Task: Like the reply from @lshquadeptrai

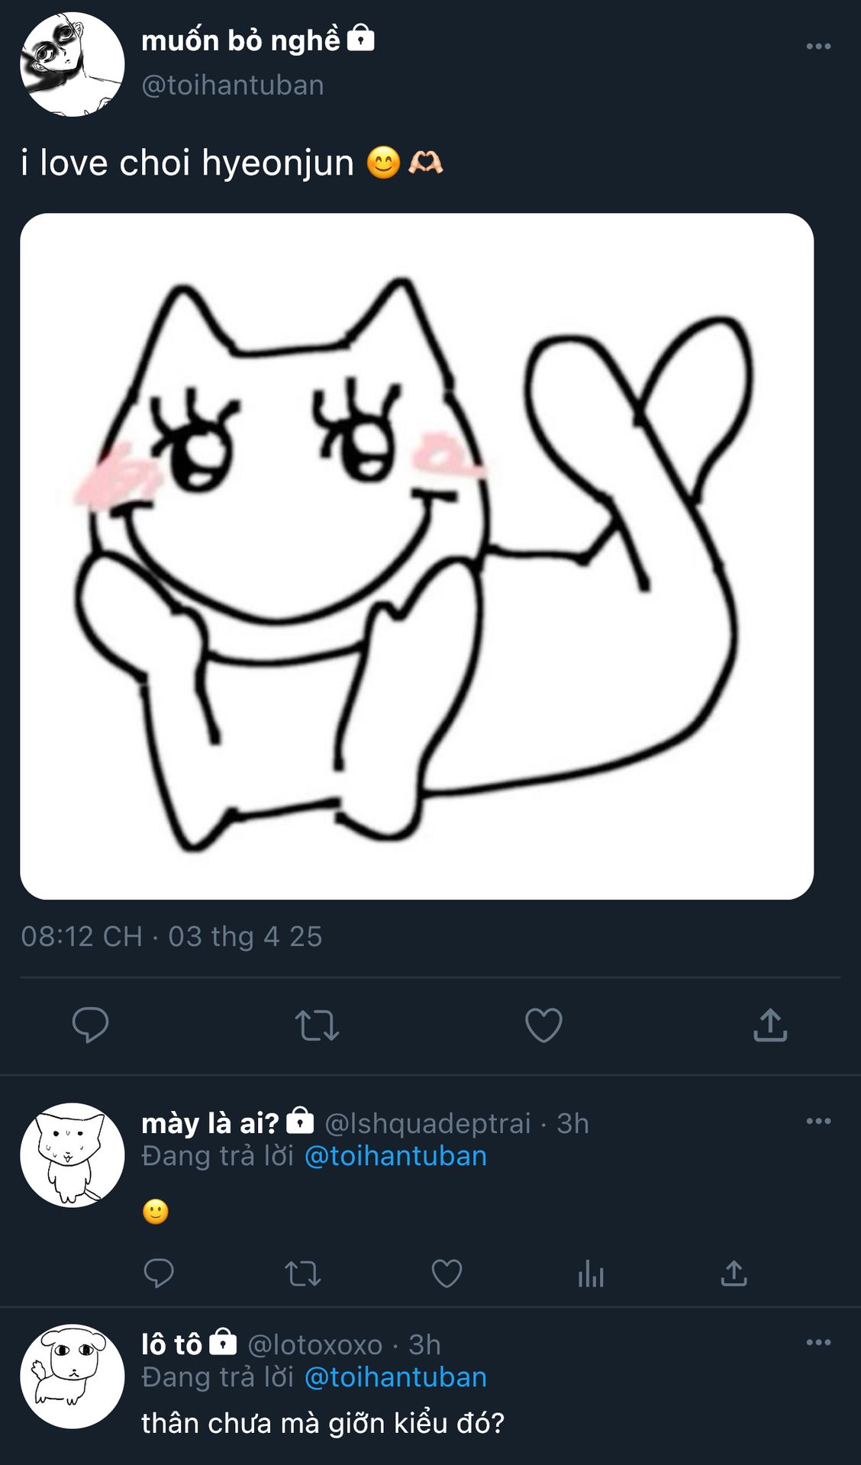Action: tap(447, 1273)
